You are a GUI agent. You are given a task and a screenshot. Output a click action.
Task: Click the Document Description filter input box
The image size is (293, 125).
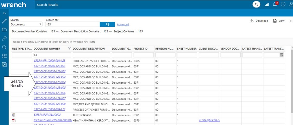click(x=91, y=55)
